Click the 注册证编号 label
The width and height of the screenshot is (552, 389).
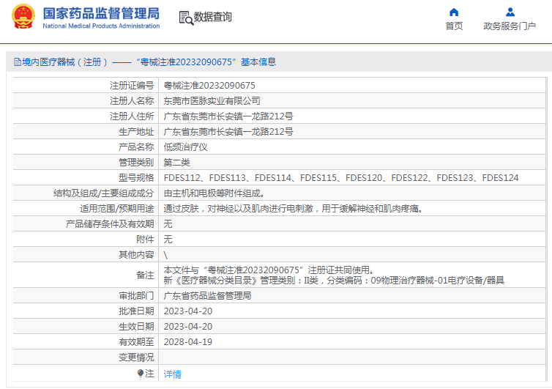tap(132, 86)
